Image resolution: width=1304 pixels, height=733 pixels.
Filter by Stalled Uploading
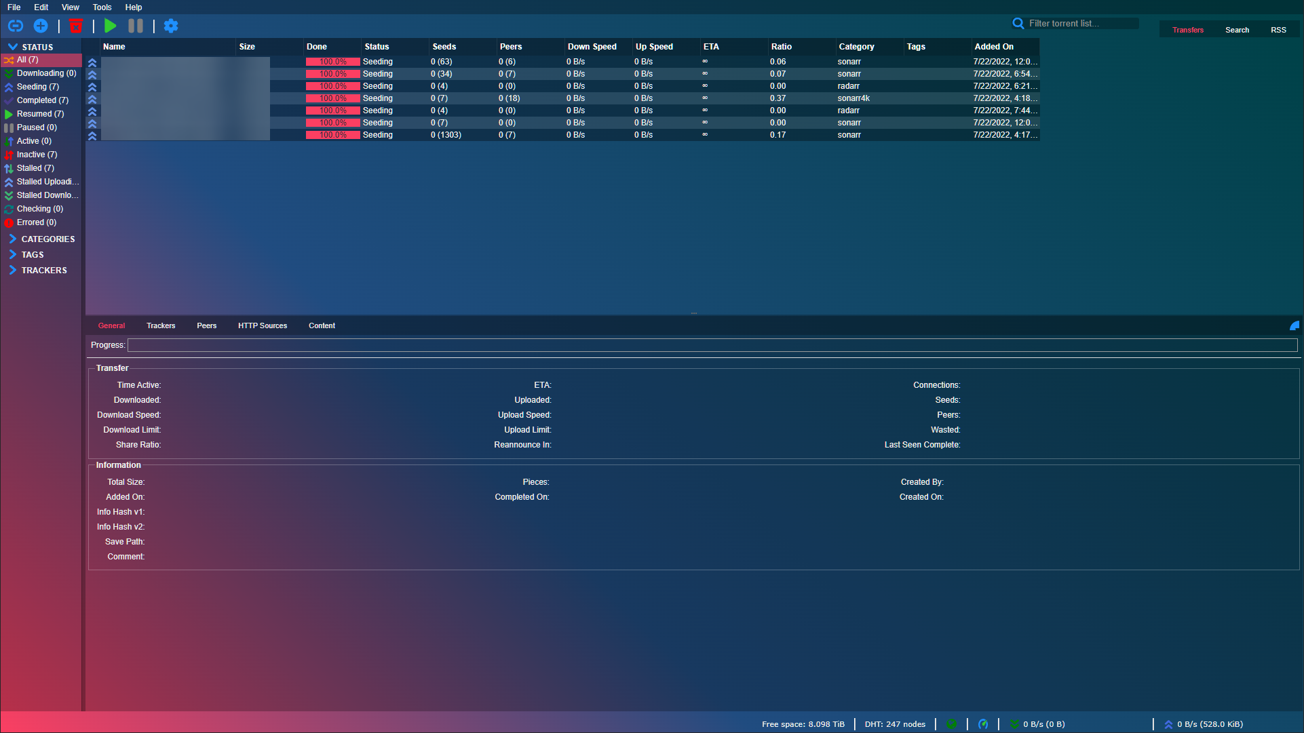click(x=42, y=182)
